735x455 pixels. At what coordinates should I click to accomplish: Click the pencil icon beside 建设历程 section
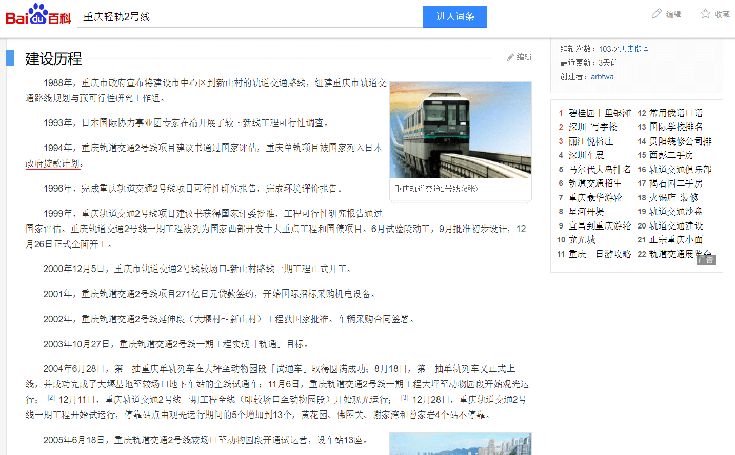point(510,57)
